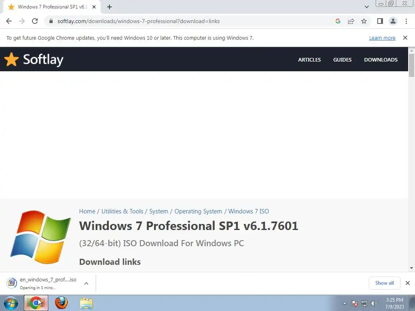
Task: Open the DOWNLOADS menu
Action: coord(381,60)
